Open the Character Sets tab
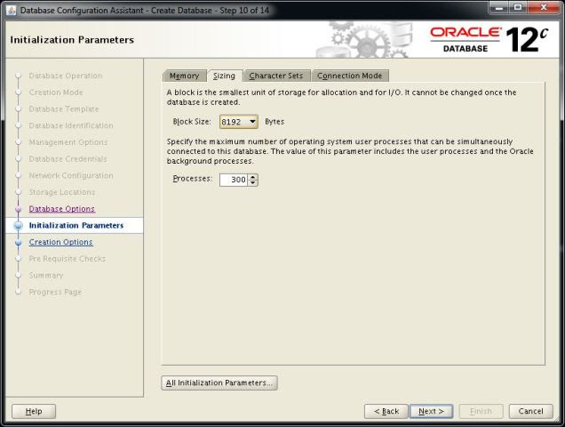Viewport: 565px width, 427px height. pos(276,76)
